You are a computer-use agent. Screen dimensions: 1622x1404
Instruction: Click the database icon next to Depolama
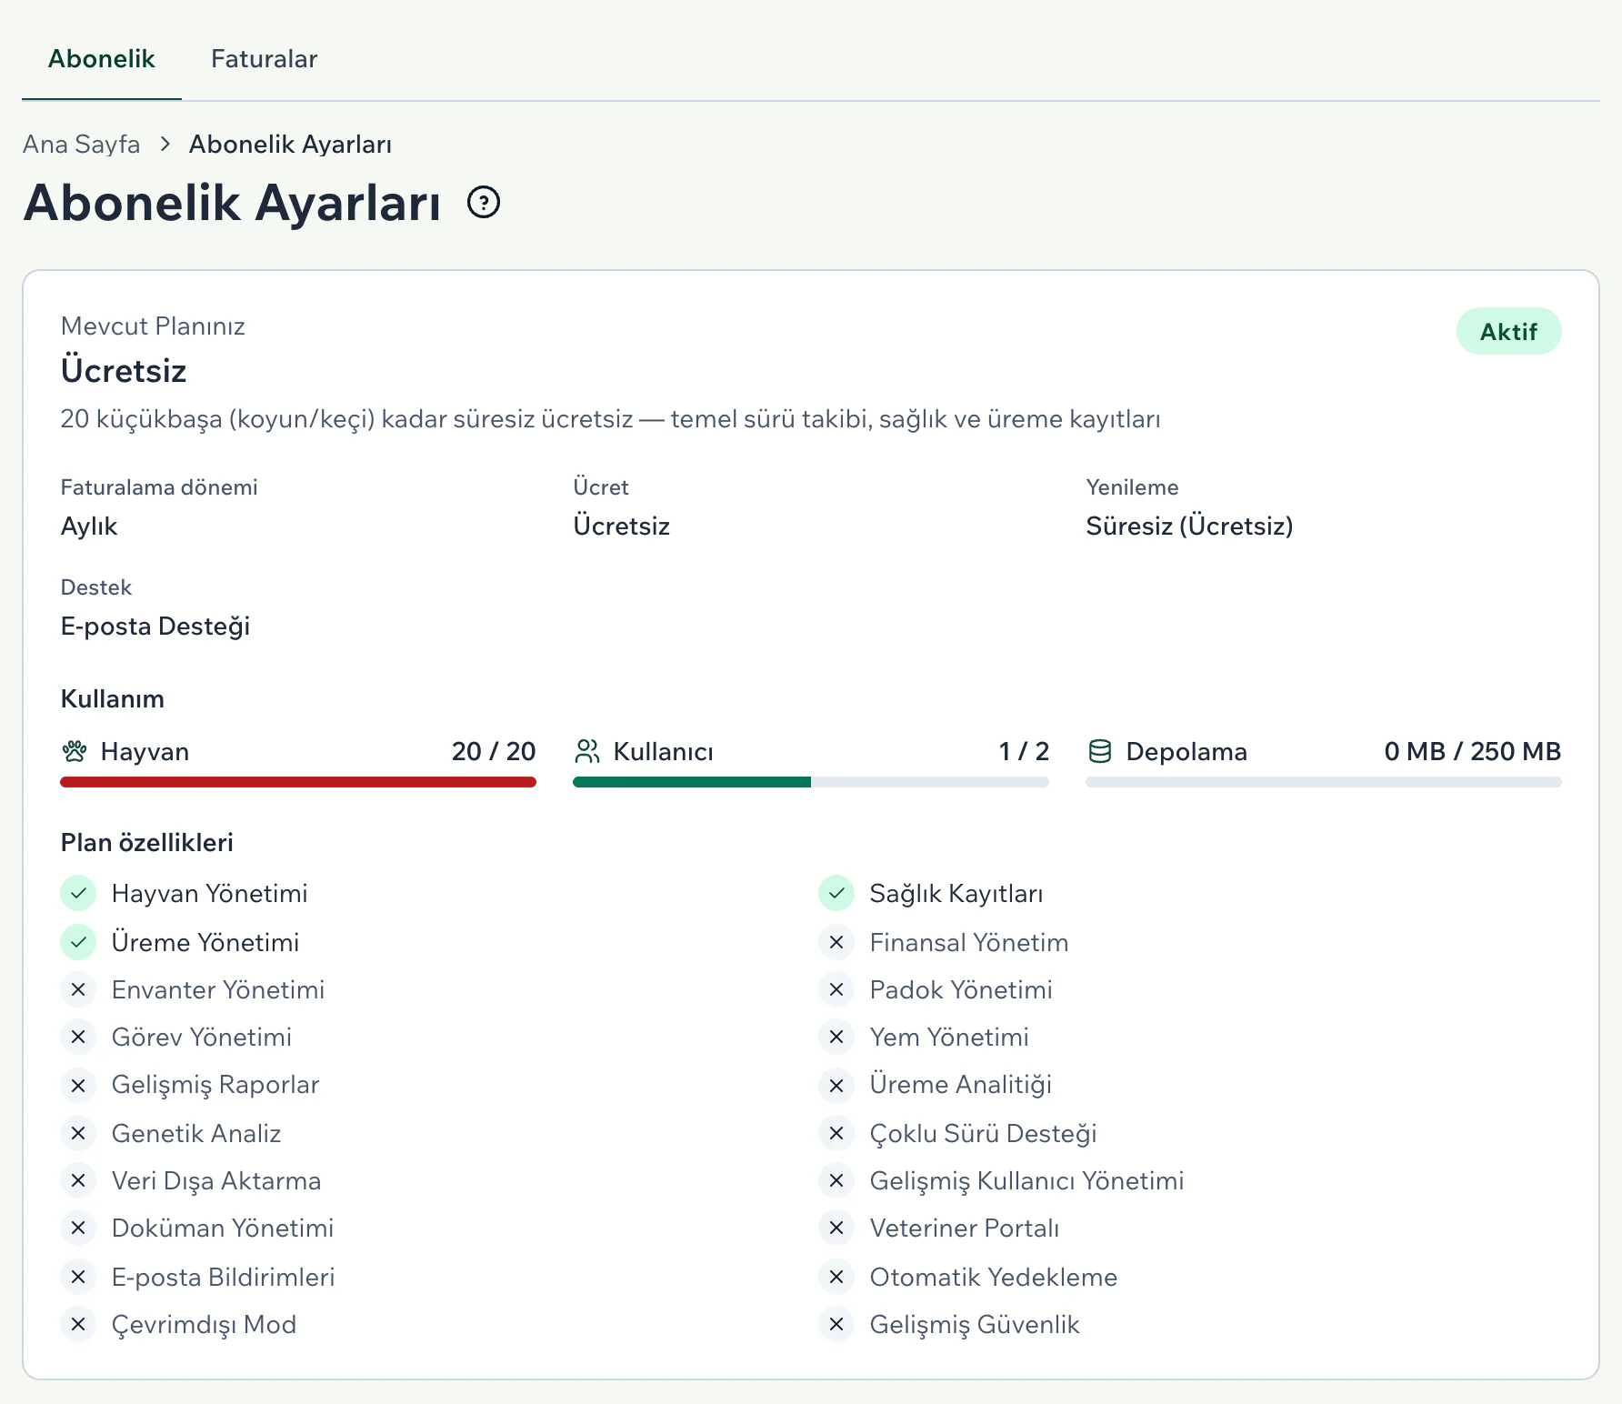coord(1100,751)
